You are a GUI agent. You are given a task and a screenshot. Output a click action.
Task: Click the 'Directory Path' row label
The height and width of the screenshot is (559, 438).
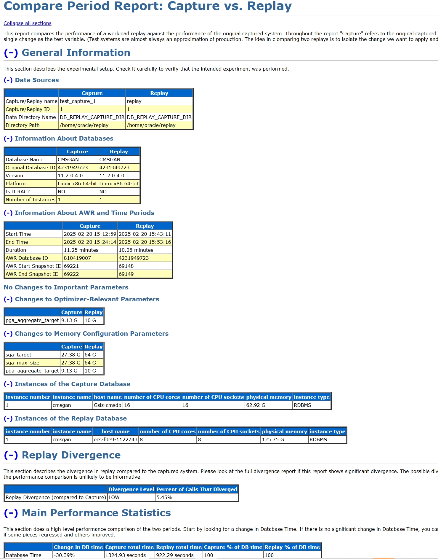(31, 125)
